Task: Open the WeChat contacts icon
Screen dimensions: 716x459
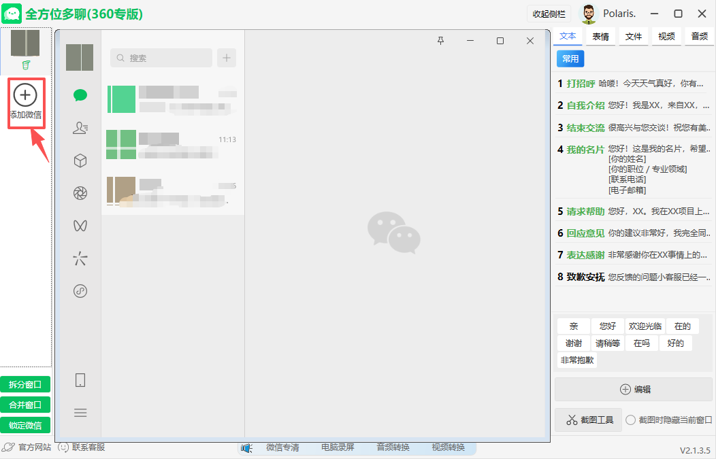Action: 80,128
